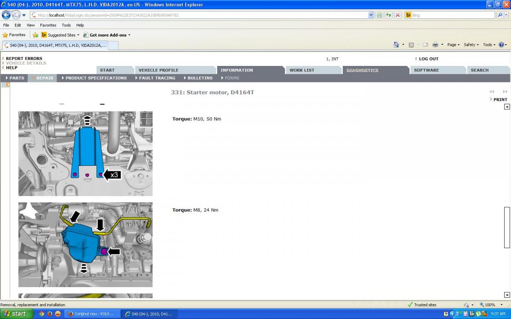Viewport: 511px width, 319px height.
Task: Open the Page command bar menu
Action: [454, 45]
